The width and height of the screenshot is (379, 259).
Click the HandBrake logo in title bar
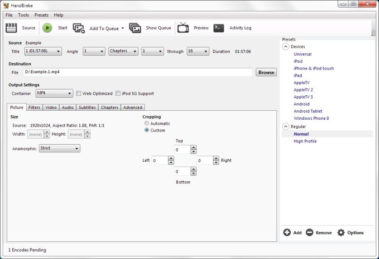6,5
